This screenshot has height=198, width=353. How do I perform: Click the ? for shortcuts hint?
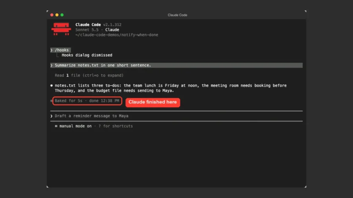tap(115, 126)
